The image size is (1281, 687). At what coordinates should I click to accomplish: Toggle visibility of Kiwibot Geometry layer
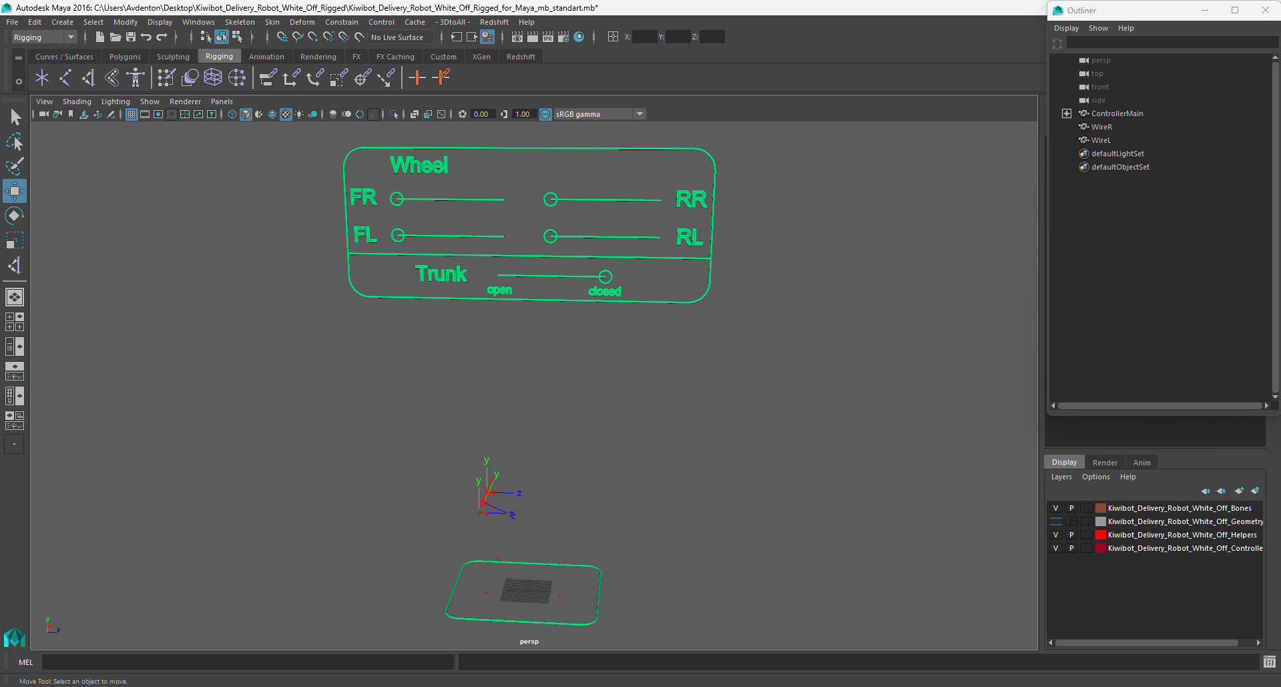[x=1056, y=521]
